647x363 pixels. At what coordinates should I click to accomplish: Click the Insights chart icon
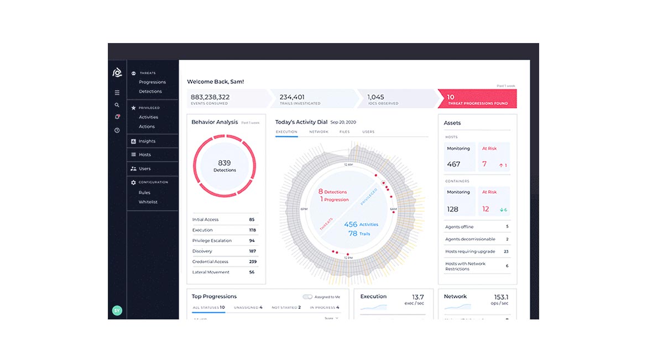[133, 141]
